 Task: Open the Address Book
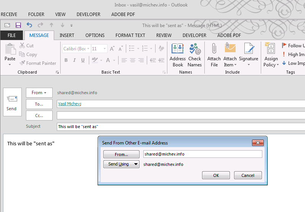click(x=178, y=55)
